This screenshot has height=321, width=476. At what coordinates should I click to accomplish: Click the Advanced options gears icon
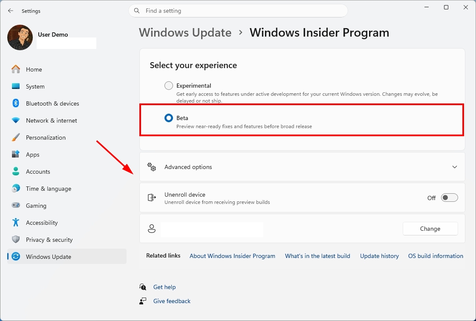[x=151, y=167]
